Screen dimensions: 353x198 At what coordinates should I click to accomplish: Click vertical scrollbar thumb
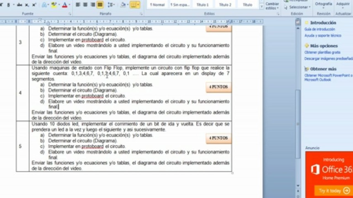tap(298, 123)
